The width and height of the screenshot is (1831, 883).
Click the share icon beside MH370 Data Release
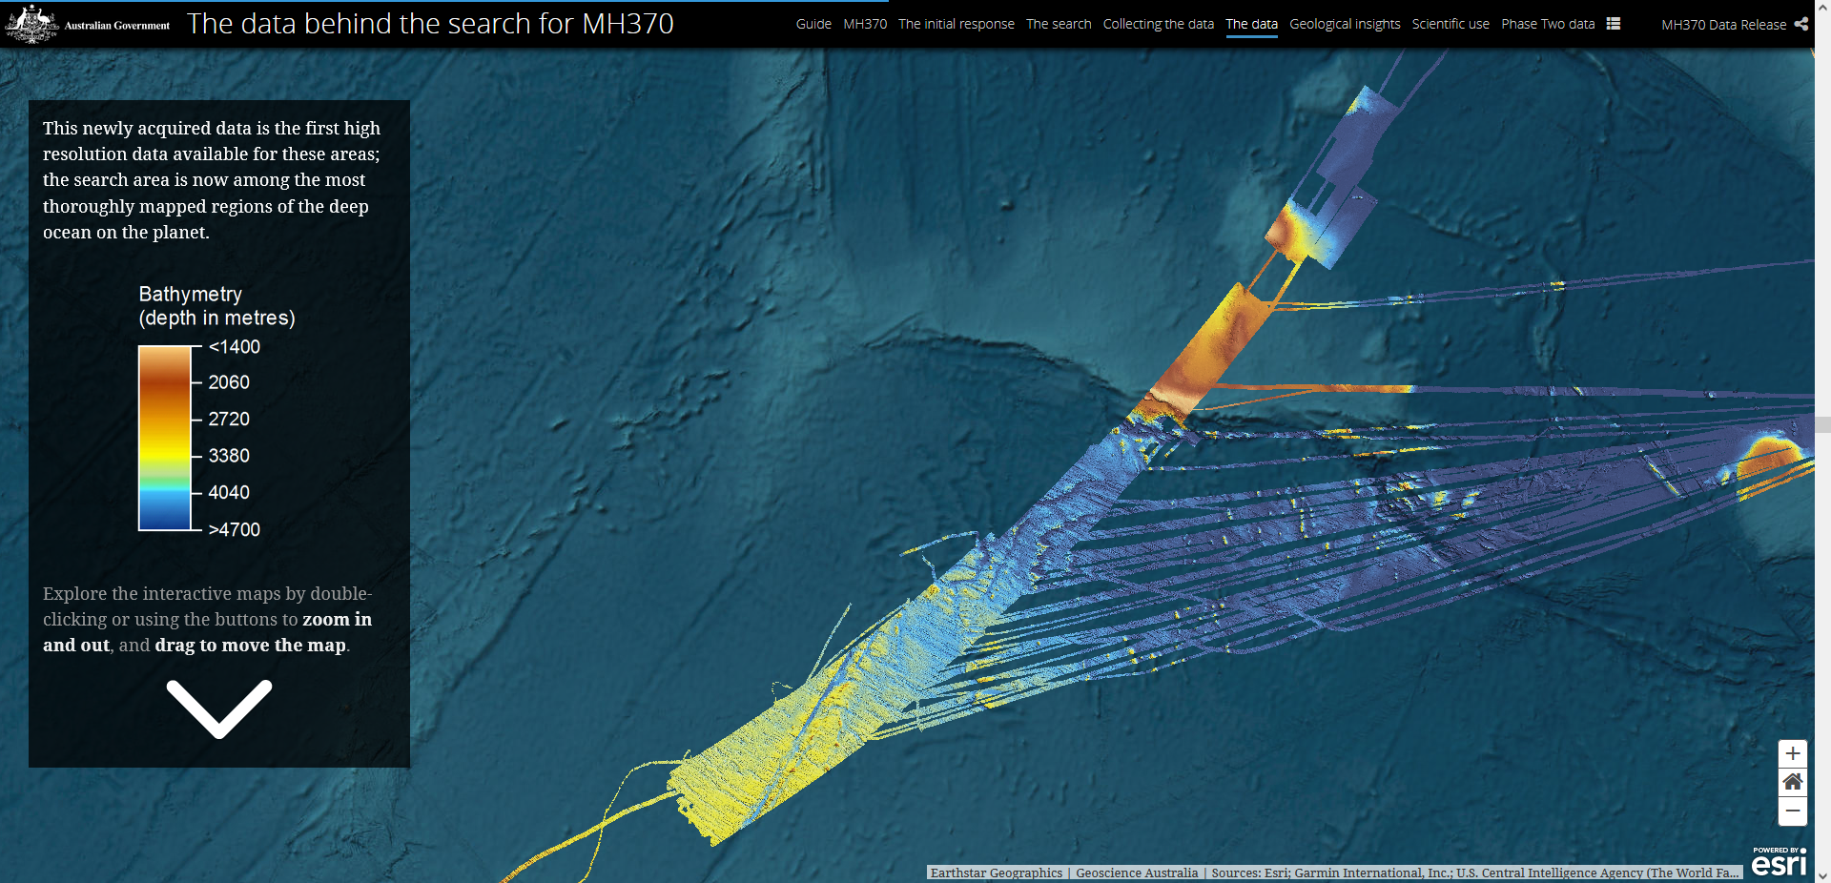click(1800, 24)
